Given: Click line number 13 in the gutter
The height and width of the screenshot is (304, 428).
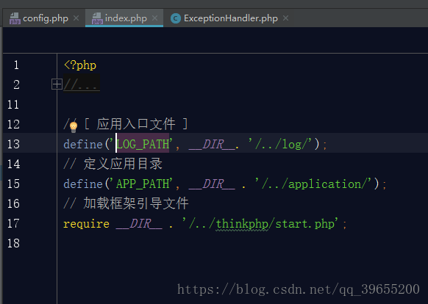Looking at the screenshot, I should 14,144.
